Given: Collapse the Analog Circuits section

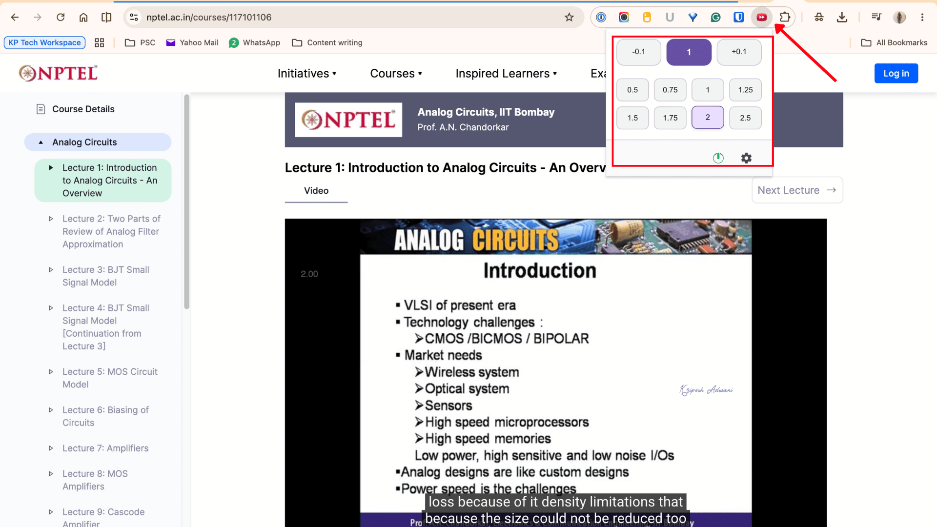Looking at the screenshot, I should point(98,142).
